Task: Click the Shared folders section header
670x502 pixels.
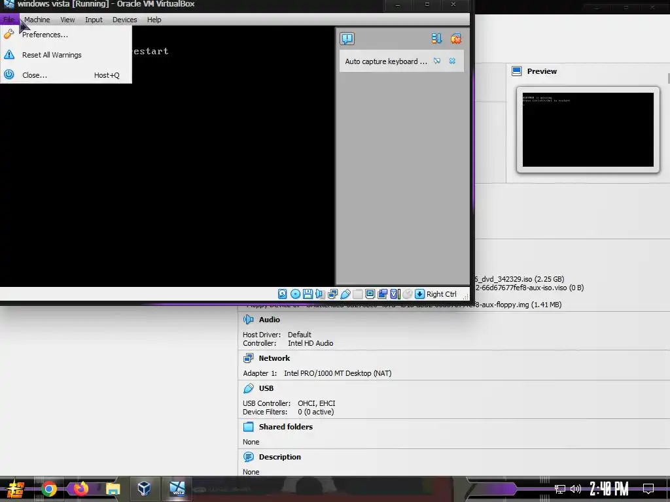Action: pyautogui.click(x=286, y=427)
